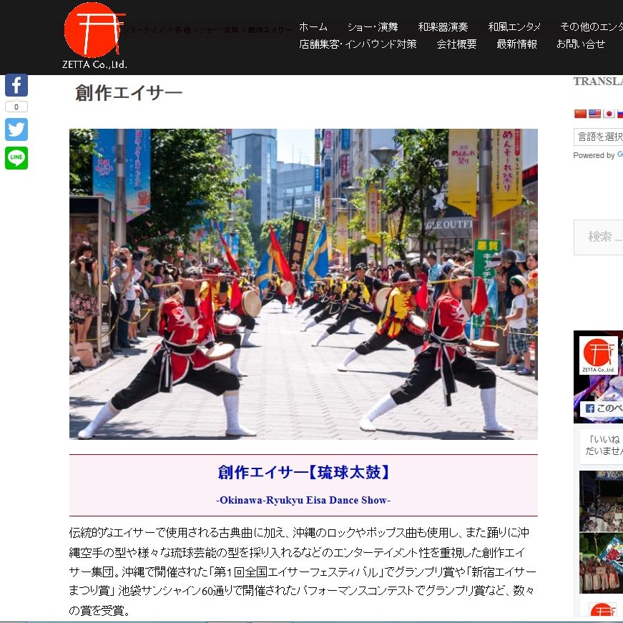Click ZETTA logo in Facebook page widget

click(x=599, y=355)
